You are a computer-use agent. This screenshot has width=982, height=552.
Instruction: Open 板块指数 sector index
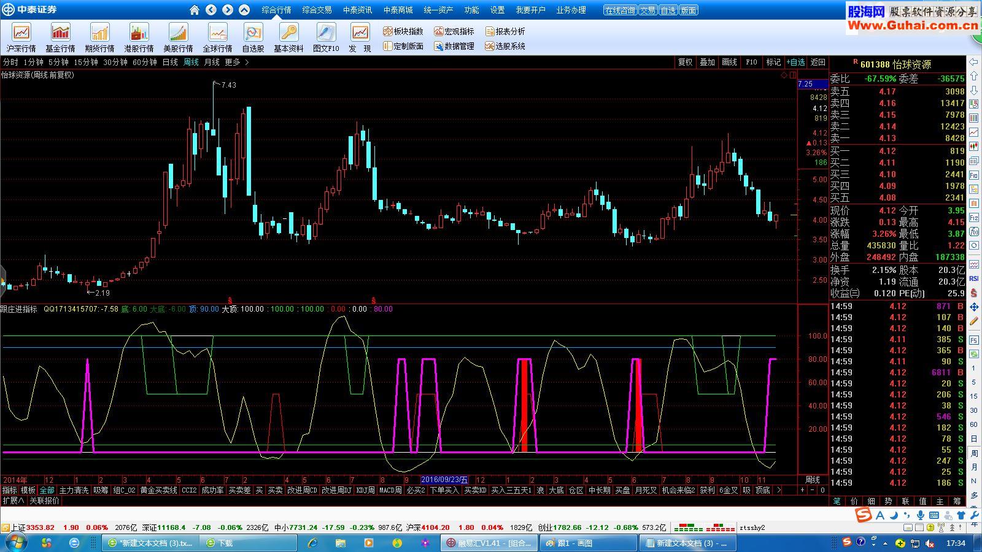pos(403,31)
